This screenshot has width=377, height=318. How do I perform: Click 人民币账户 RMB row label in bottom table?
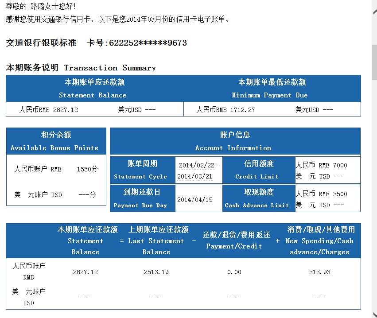coord(29,271)
